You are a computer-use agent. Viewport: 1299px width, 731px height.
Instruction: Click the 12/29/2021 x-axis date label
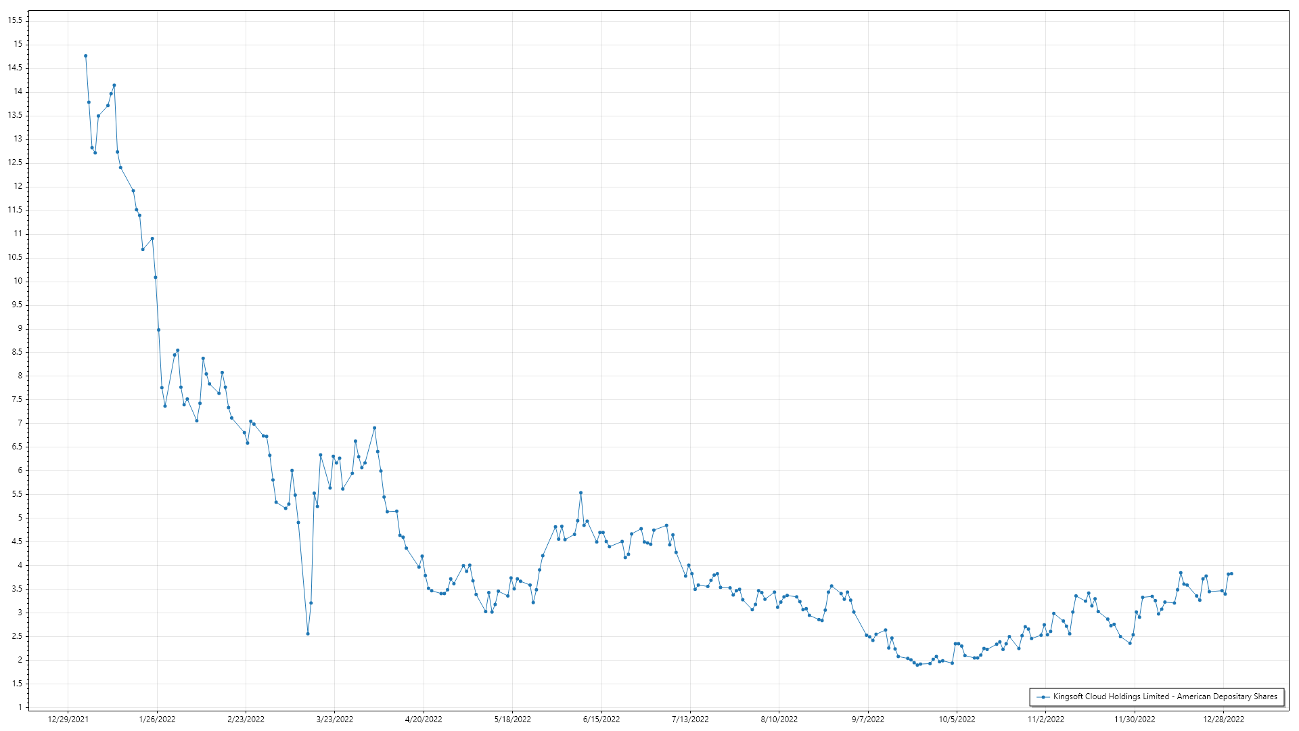click(x=68, y=719)
